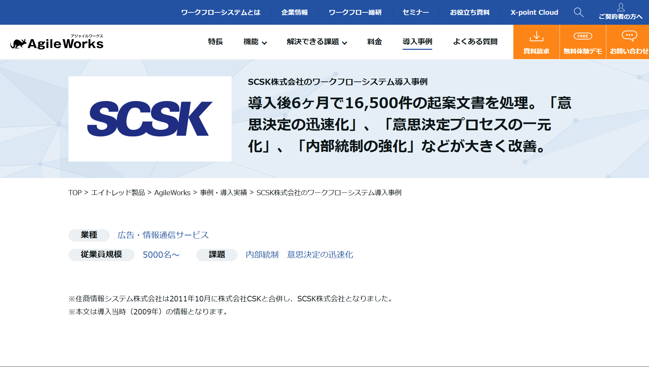Click the 広告・情報通信サービス industry link
The width and height of the screenshot is (649, 367).
tap(163, 235)
